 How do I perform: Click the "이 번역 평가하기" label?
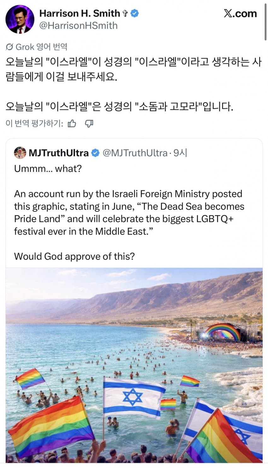[34, 123]
